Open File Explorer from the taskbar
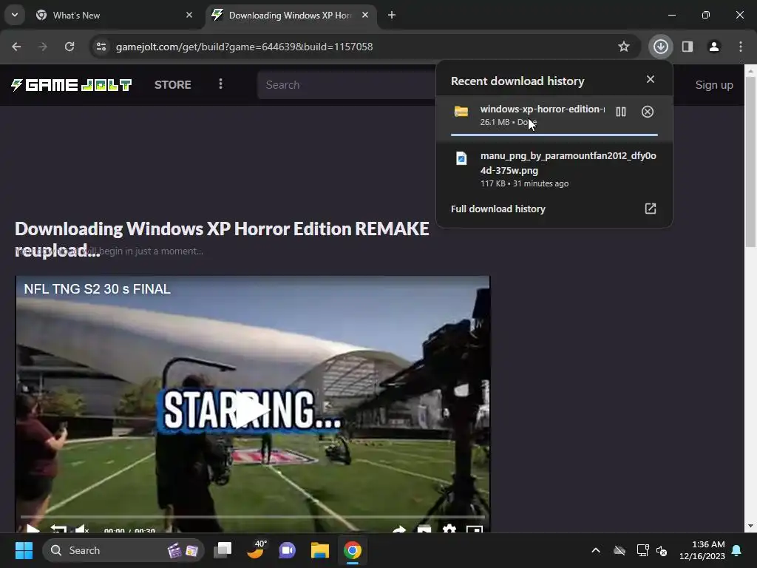Image resolution: width=757 pixels, height=568 pixels. [319, 550]
